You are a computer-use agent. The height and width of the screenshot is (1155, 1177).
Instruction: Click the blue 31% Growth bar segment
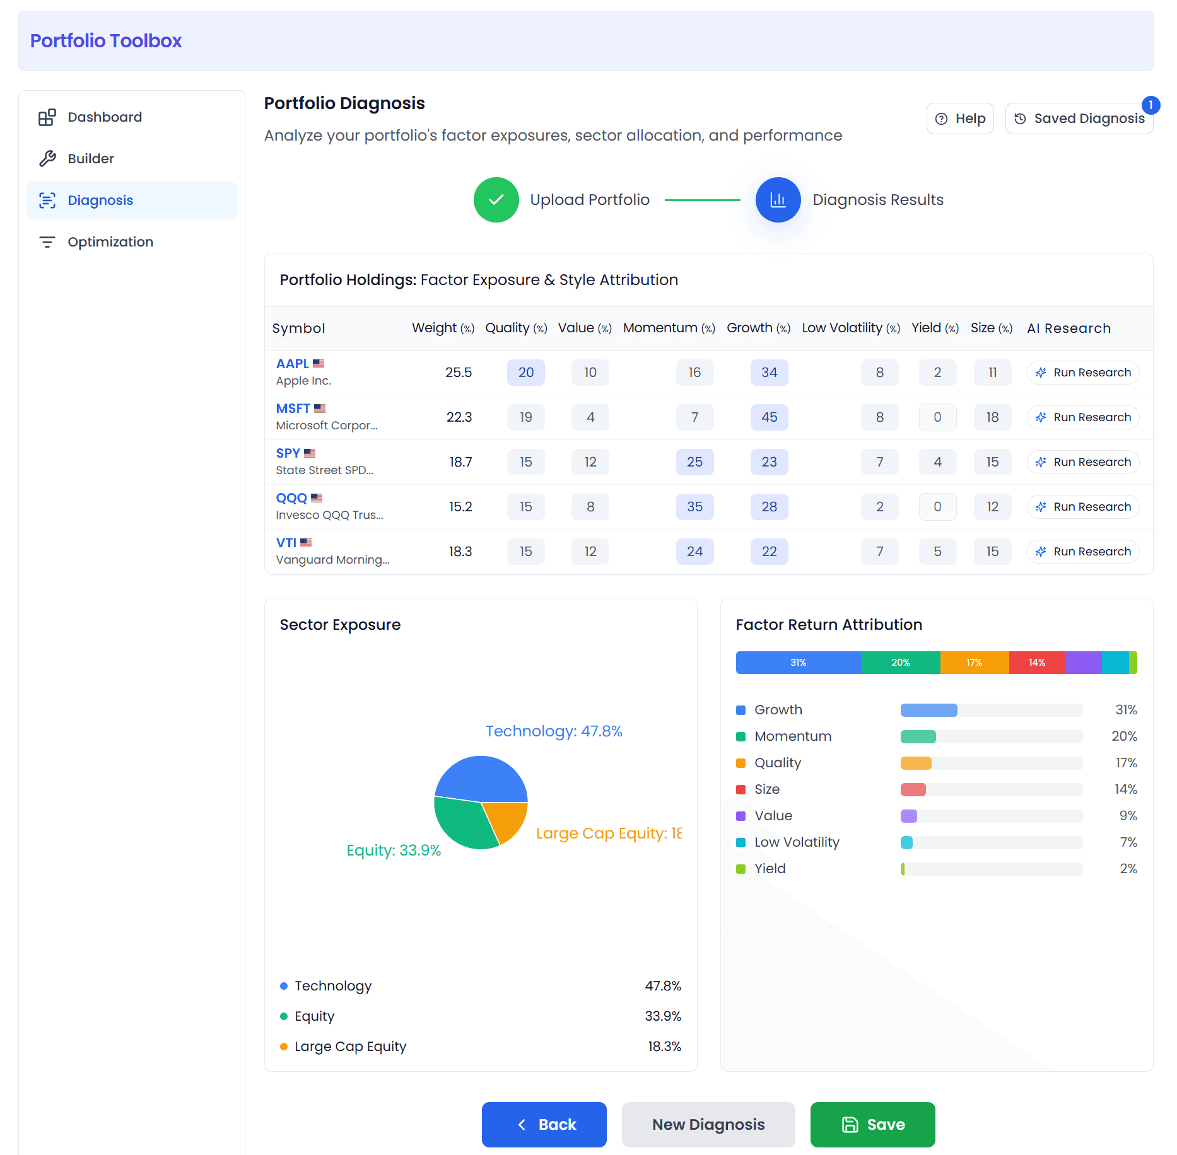[799, 663]
